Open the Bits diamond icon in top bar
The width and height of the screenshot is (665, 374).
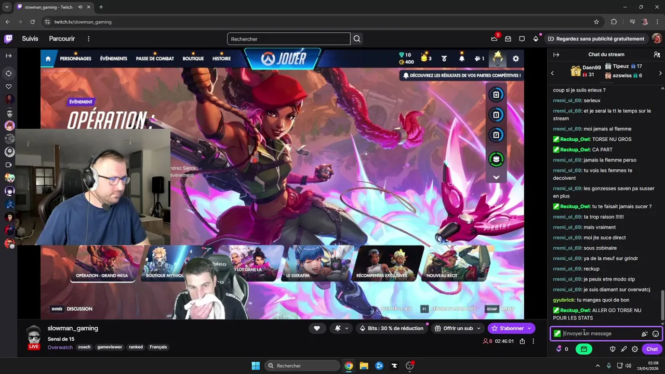coord(536,38)
